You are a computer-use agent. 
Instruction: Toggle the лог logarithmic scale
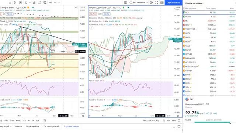tap(169, 120)
